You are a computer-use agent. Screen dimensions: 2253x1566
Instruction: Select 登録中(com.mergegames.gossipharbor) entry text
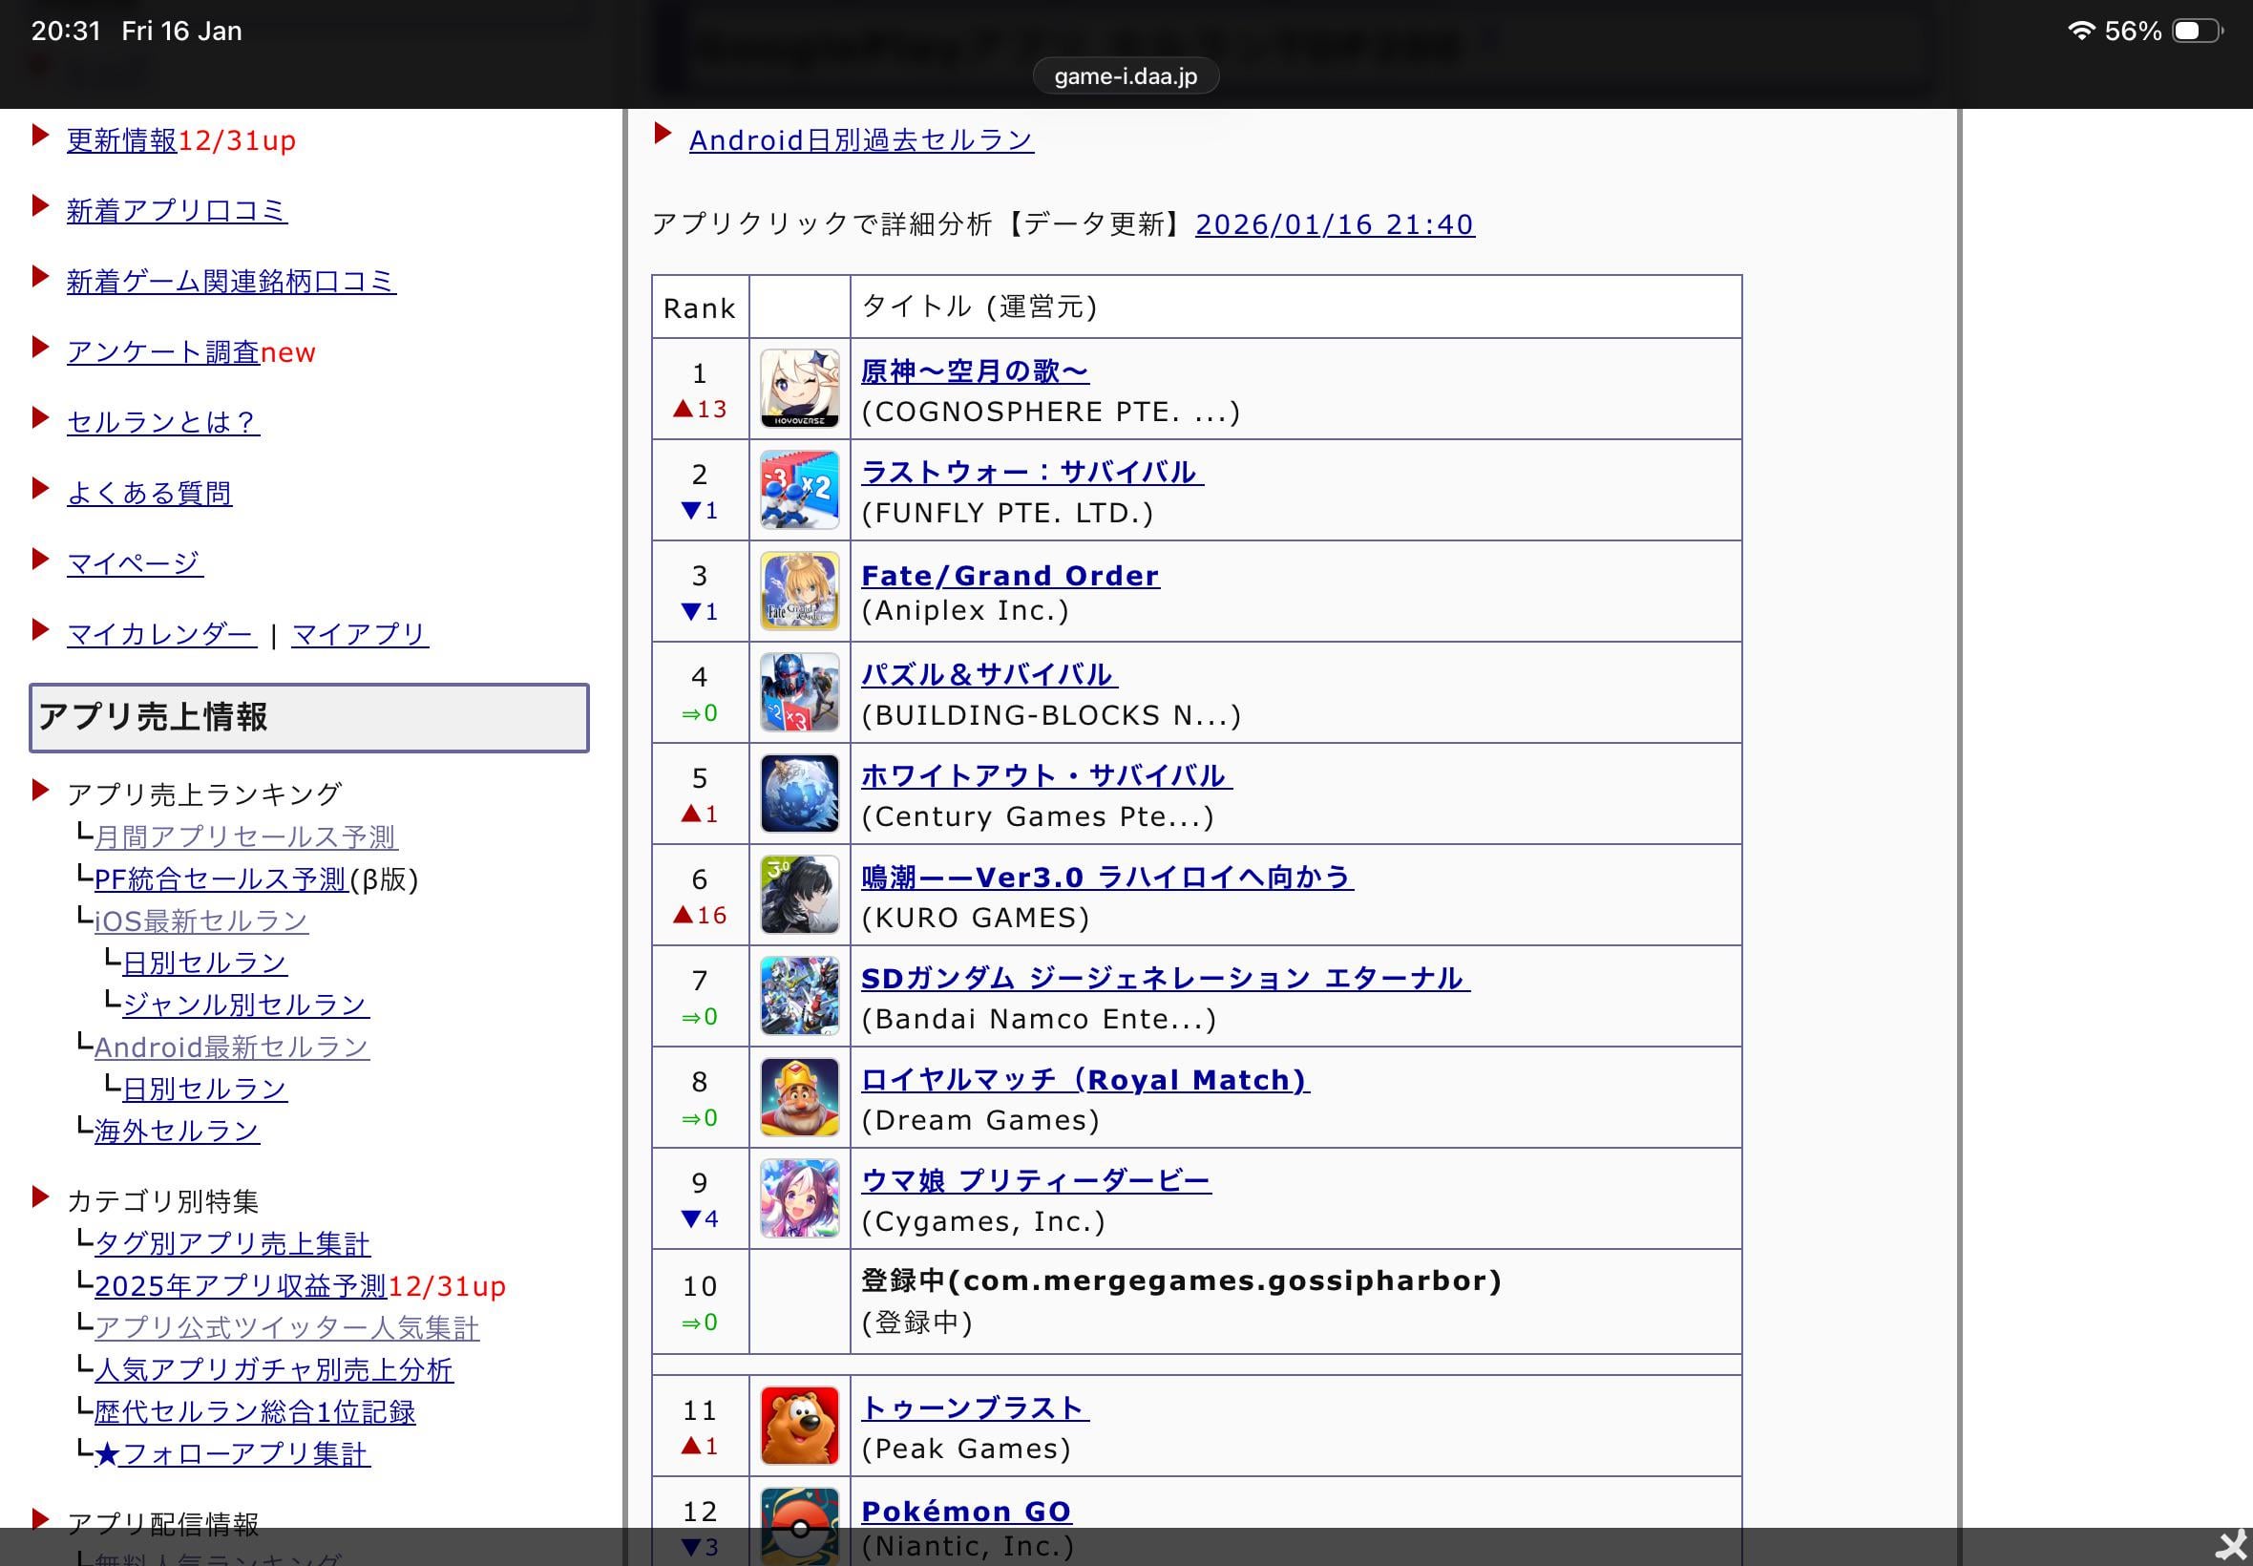1181,1280
